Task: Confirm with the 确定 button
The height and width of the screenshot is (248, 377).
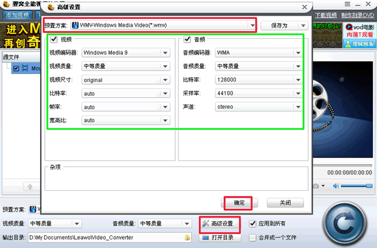Action: [239, 203]
